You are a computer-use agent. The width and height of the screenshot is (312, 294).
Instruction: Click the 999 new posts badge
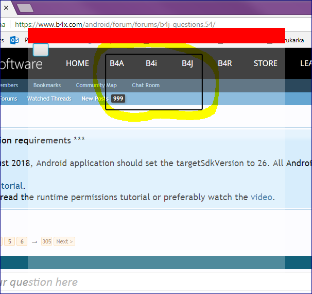click(118, 99)
